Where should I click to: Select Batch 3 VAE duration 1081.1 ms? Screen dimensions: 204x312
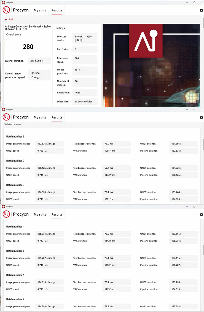(x=116, y=199)
